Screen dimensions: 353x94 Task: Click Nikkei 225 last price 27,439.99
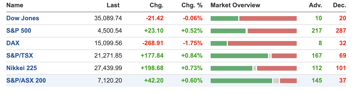point(108,68)
